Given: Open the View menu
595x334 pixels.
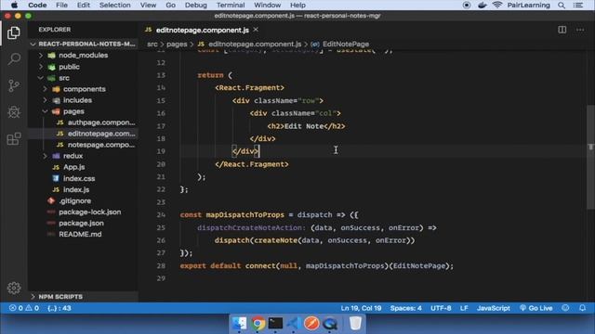Looking at the screenshot, I should click(x=148, y=5).
